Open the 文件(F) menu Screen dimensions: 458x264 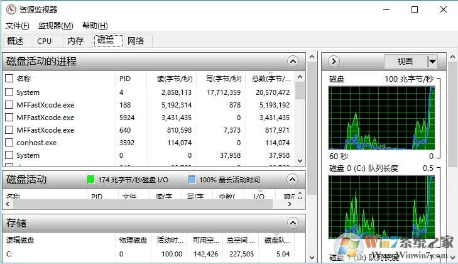point(18,26)
